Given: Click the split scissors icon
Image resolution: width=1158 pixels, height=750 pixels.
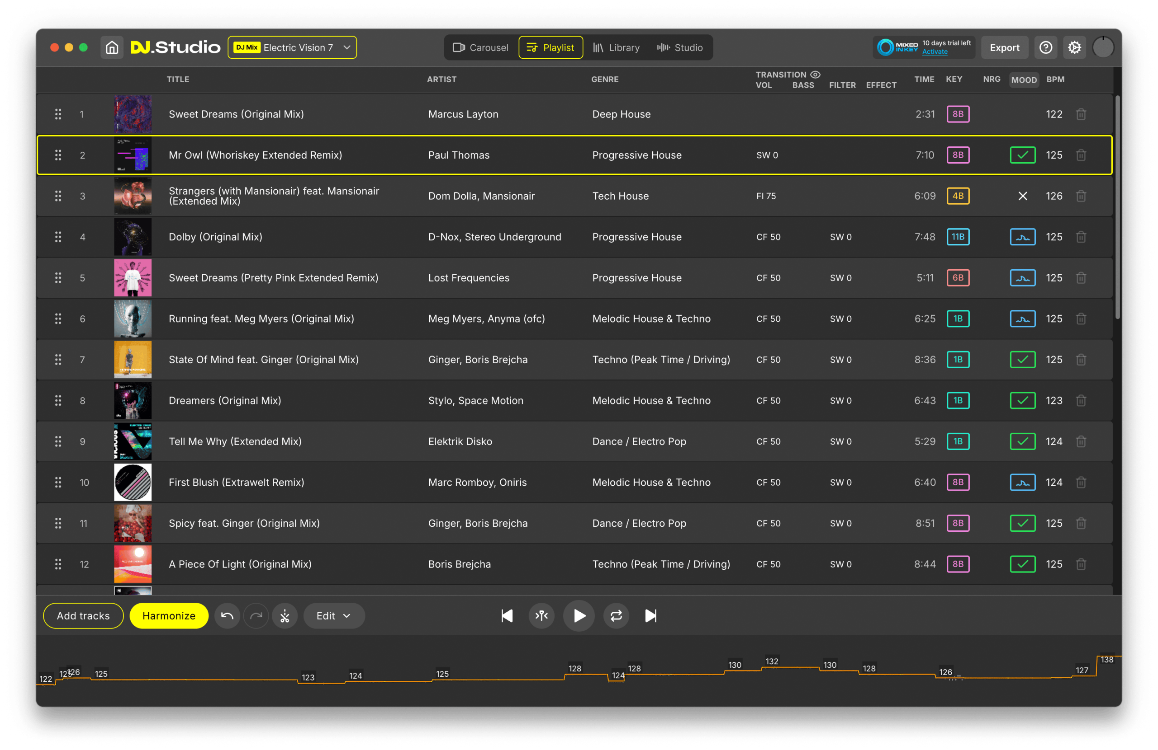Looking at the screenshot, I should 285,616.
